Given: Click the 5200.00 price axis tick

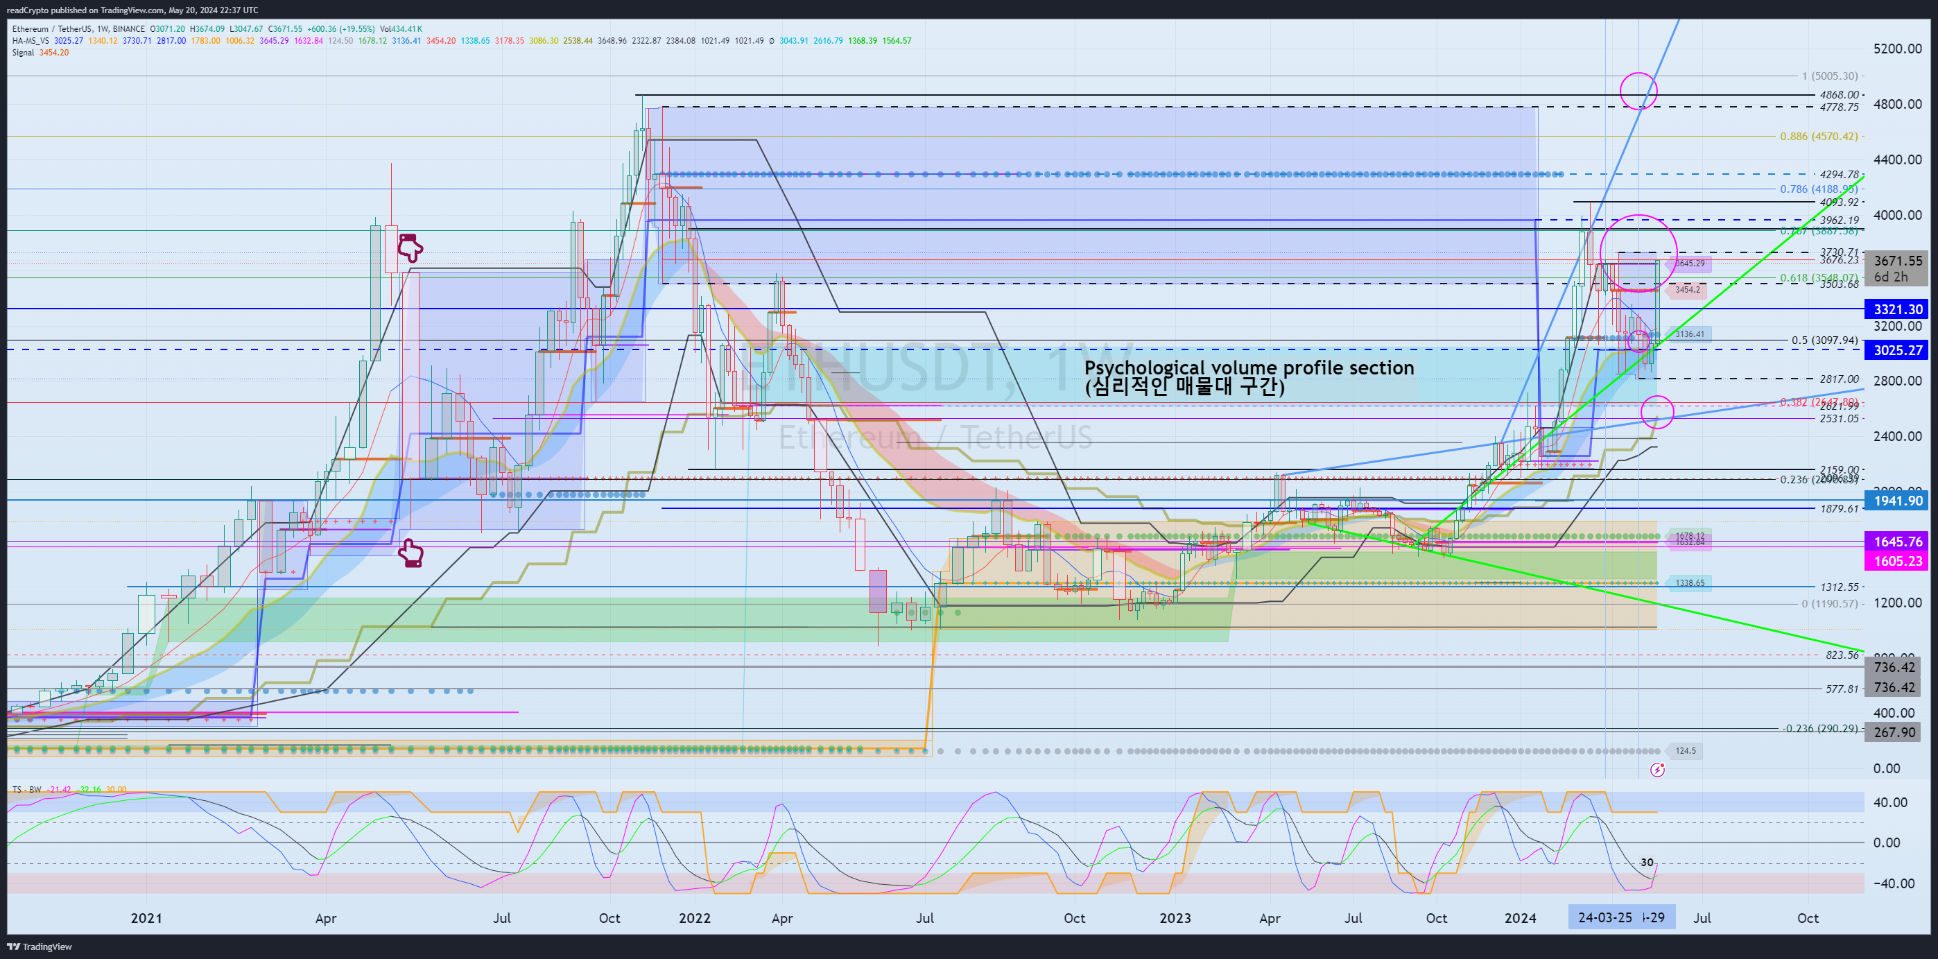Looking at the screenshot, I should (x=1897, y=49).
